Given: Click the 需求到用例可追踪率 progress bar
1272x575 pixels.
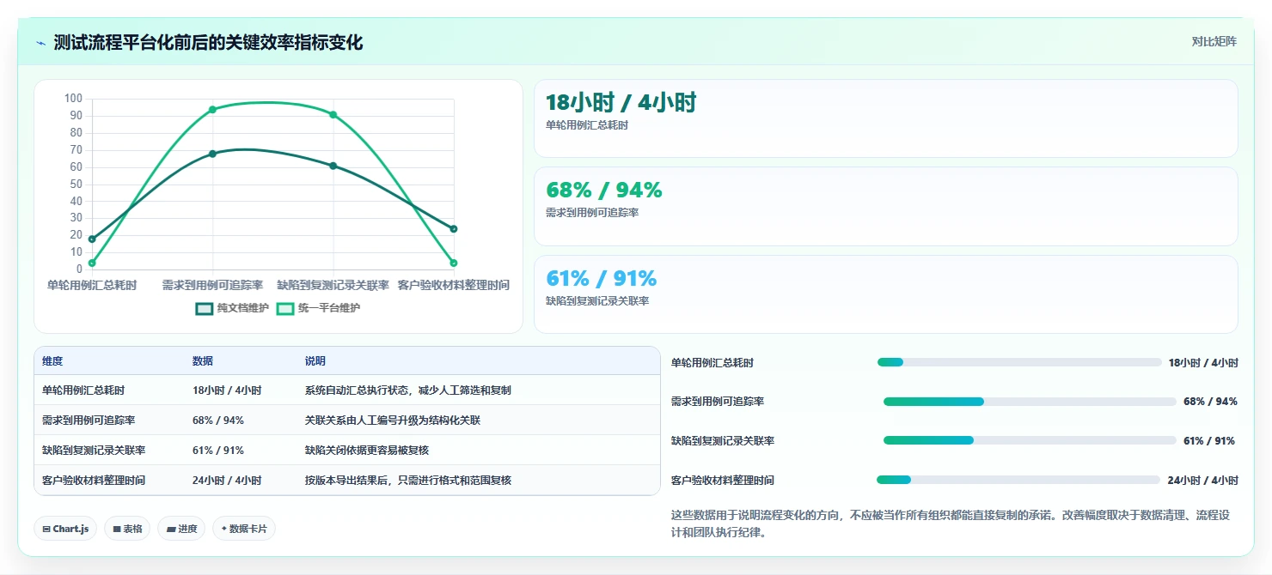Looking at the screenshot, I should tap(1030, 402).
